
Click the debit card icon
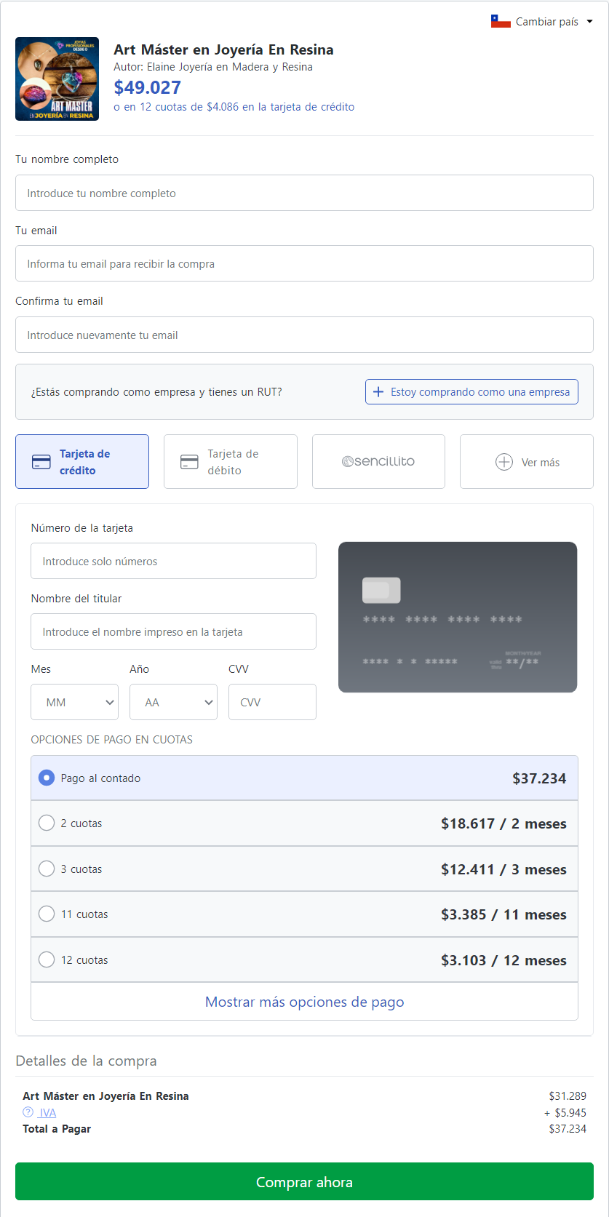click(x=189, y=462)
